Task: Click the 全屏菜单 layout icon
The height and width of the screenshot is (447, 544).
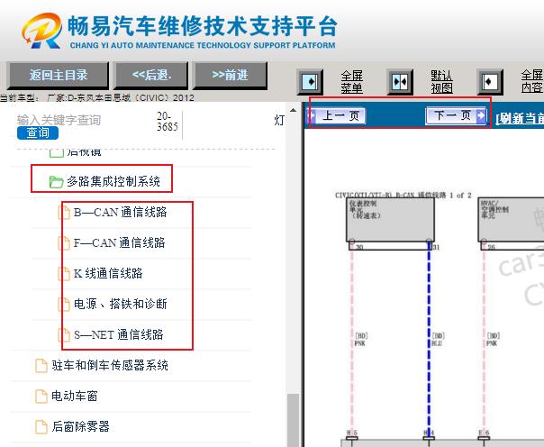Action: pos(310,82)
